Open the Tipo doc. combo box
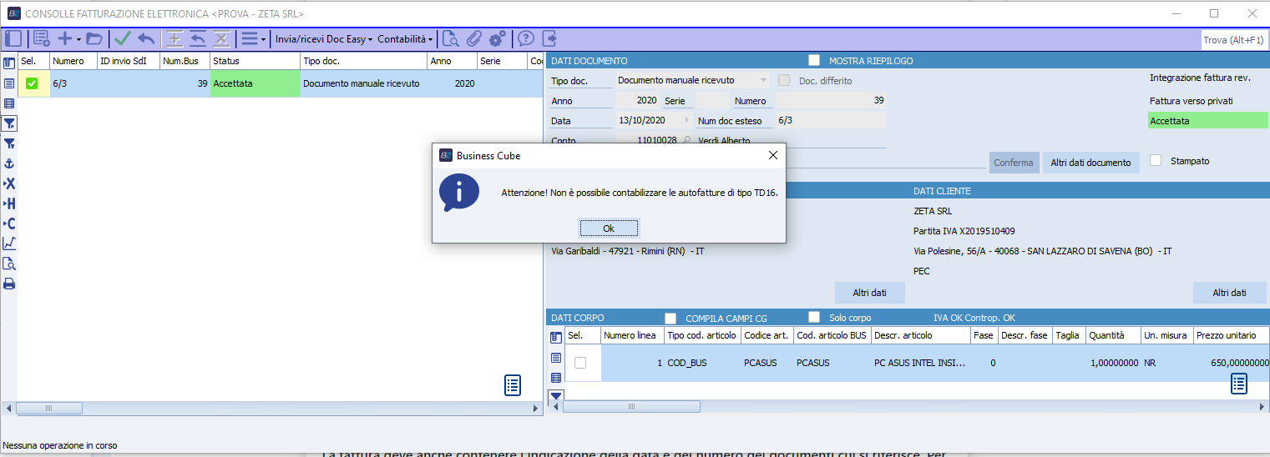Image resolution: width=1270 pixels, height=457 pixels. (692, 80)
